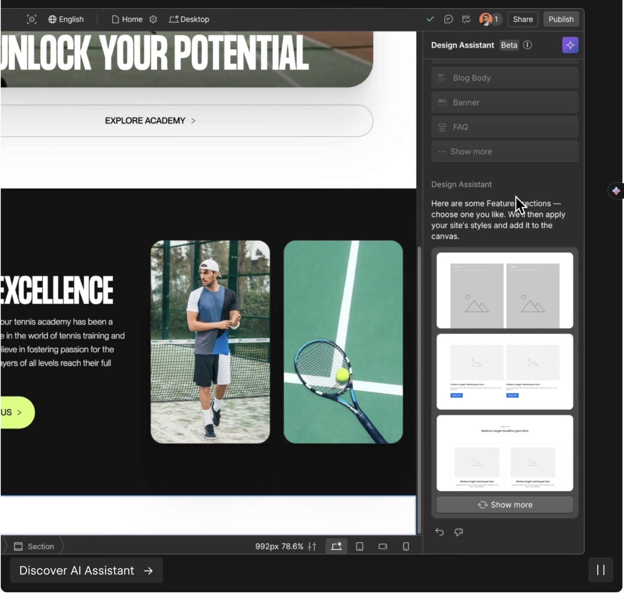Expand section list with Show more under FAQ

(505, 152)
